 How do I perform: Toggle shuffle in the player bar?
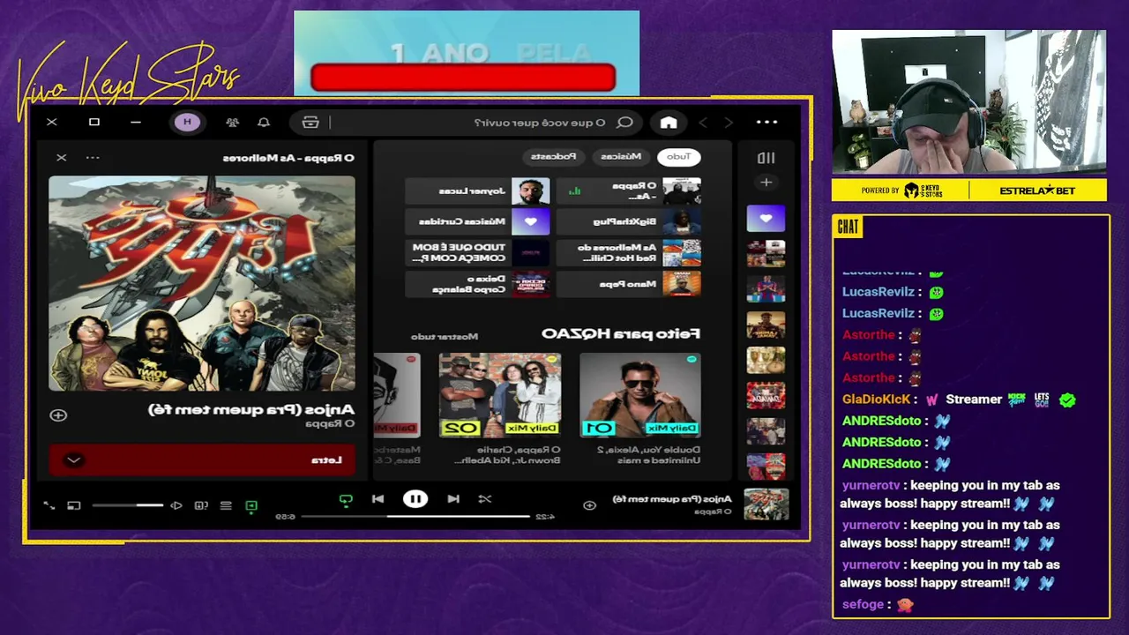pos(485,499)
